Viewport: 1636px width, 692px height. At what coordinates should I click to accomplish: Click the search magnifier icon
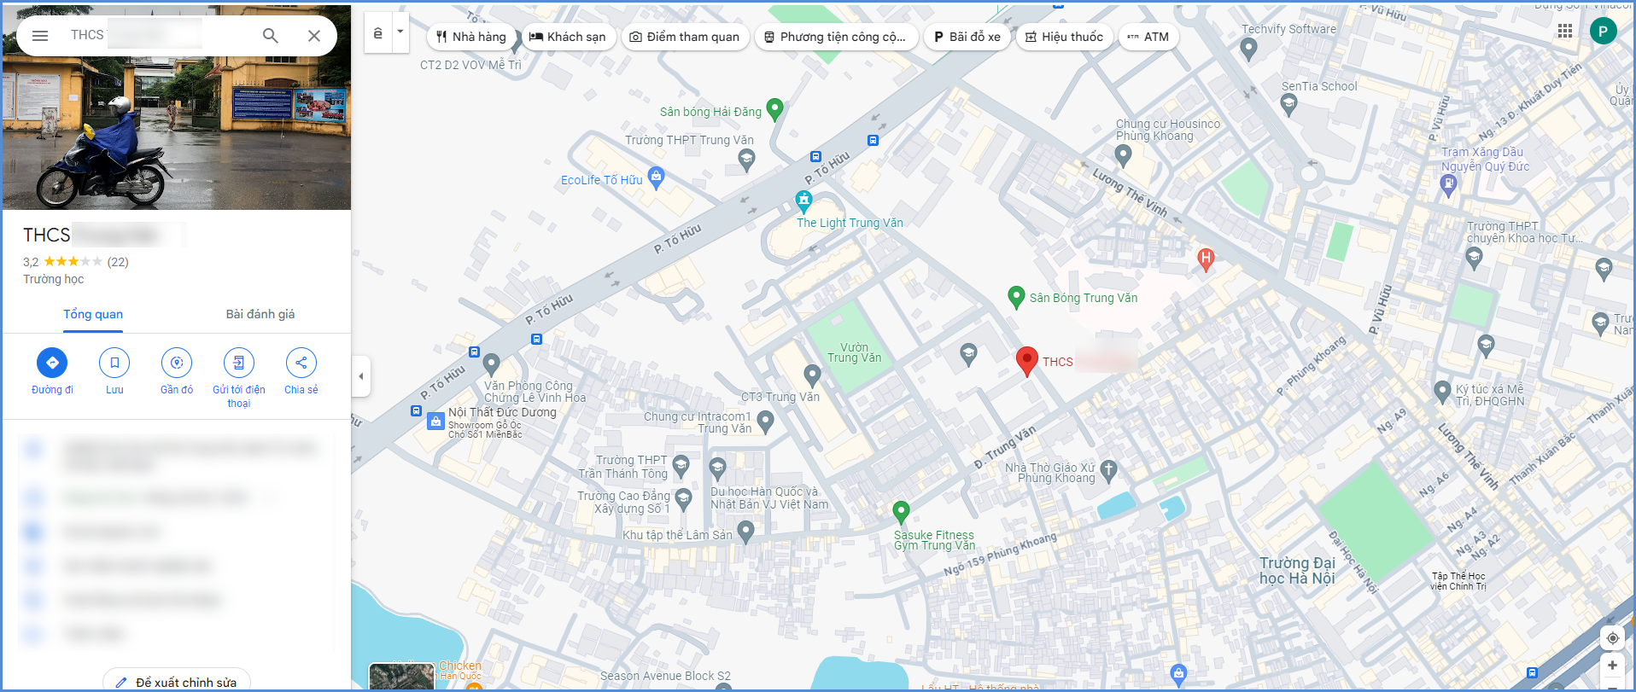coord(270,36)
